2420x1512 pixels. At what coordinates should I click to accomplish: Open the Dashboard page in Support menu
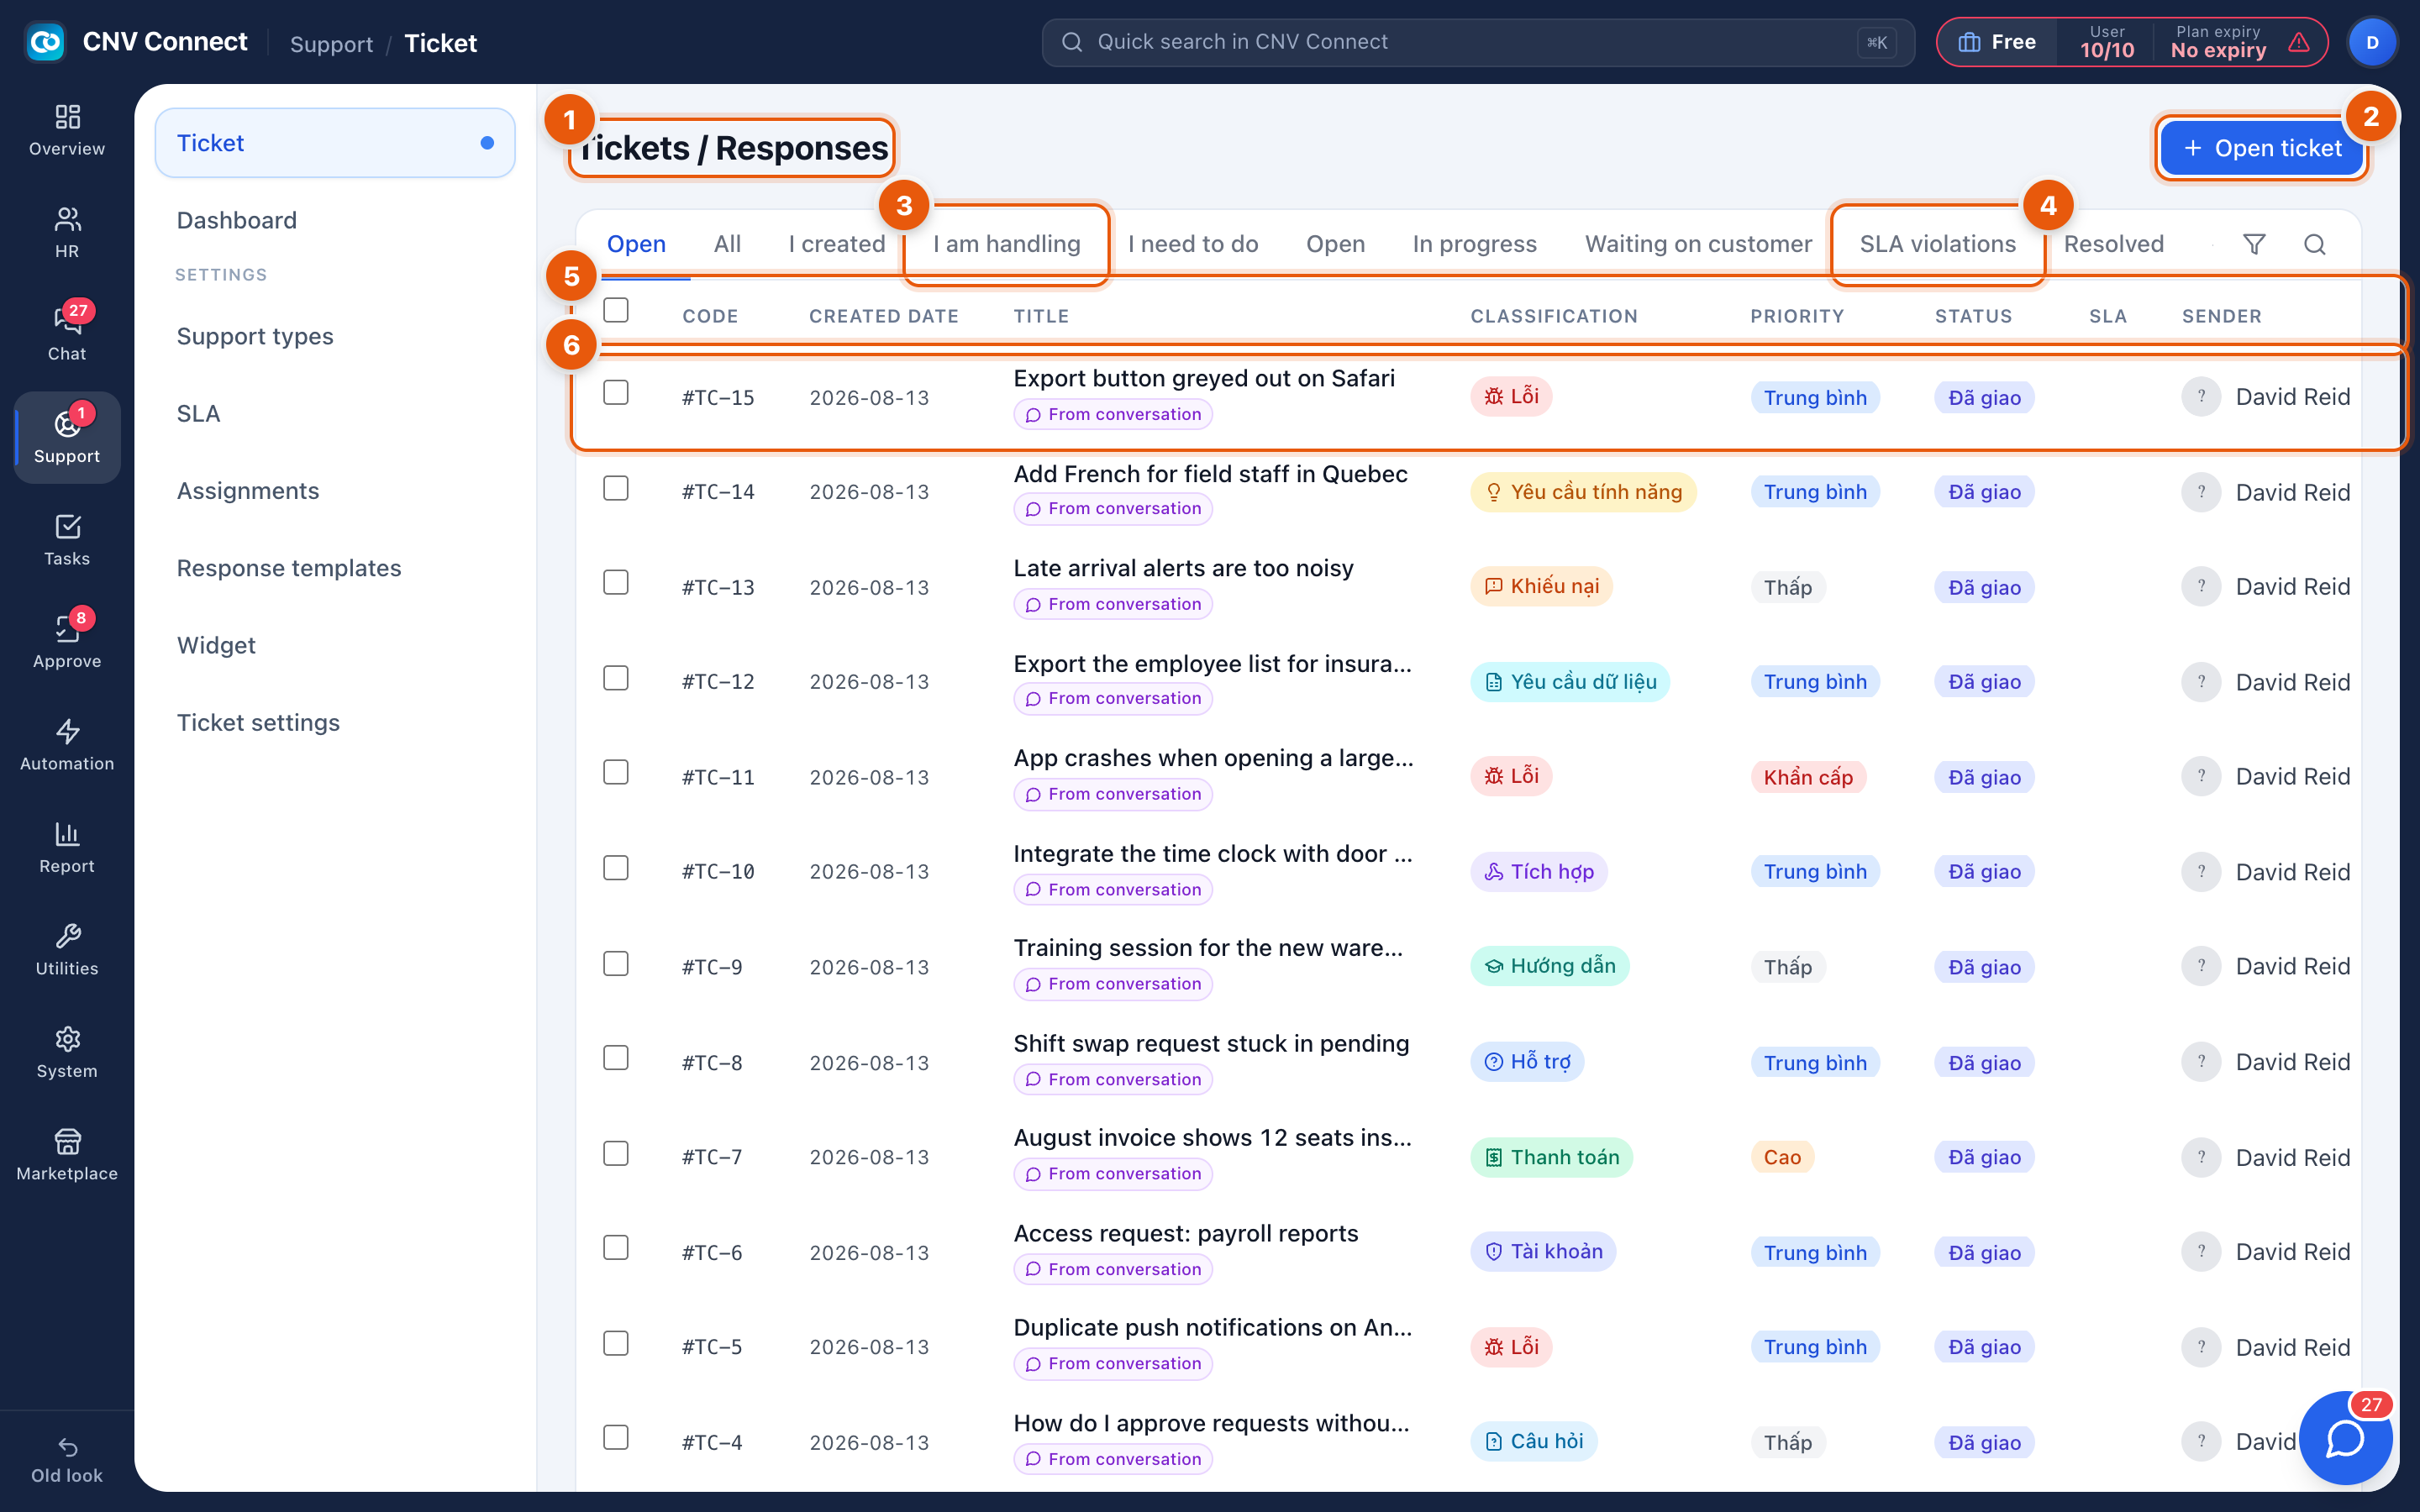[x=236, y=220]
